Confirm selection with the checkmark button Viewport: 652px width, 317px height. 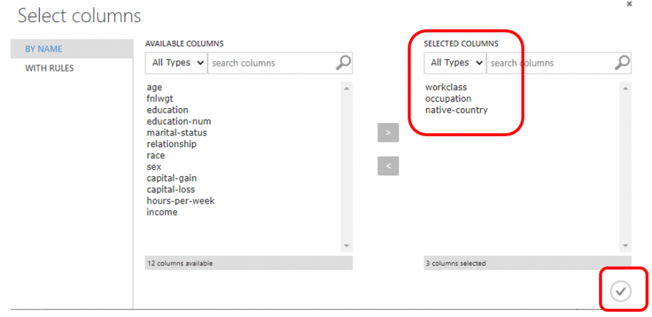620,292
